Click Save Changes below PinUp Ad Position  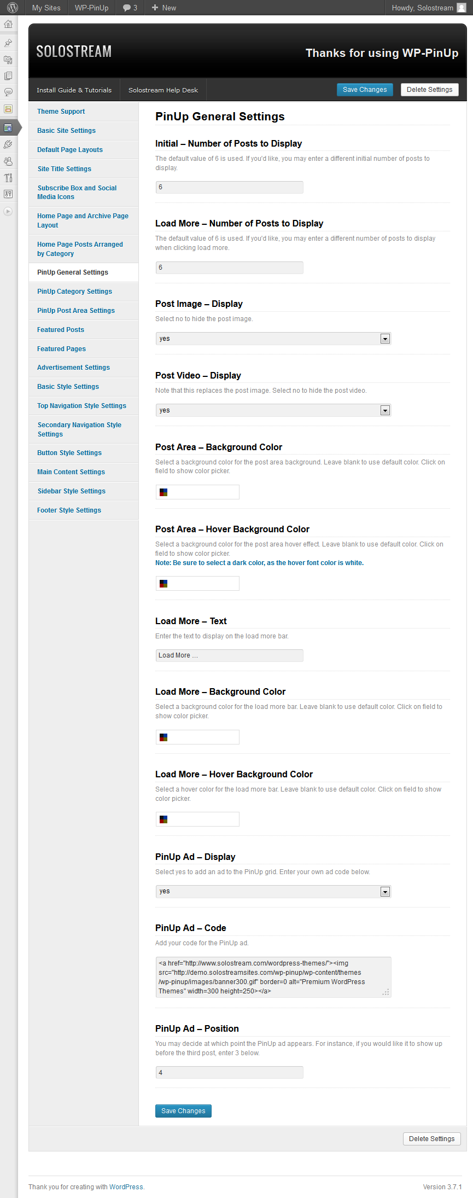click(x=183, y=1111)
